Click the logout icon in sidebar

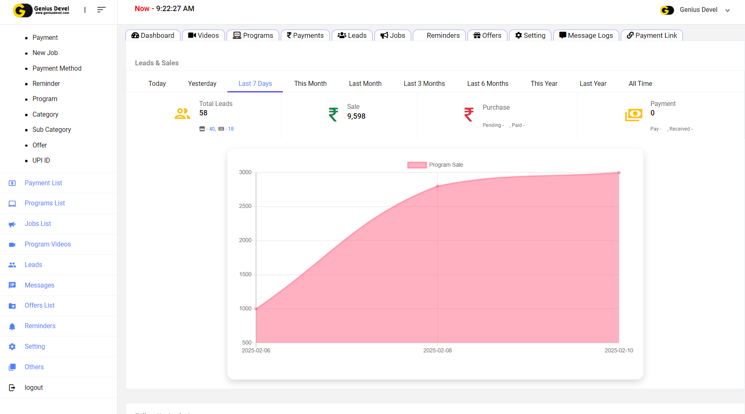pyautogui.click(x=12, y=388)
